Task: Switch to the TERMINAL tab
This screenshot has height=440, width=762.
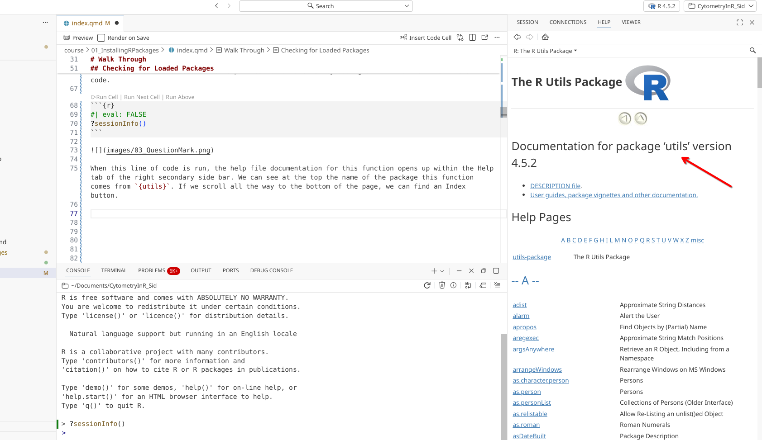Action: (114, 270)
